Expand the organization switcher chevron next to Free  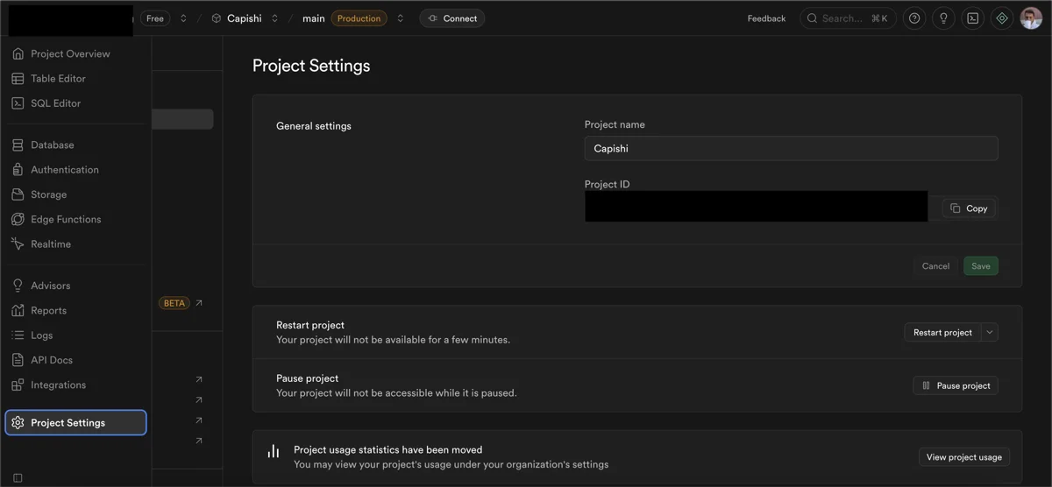click(x=183, y=18)
